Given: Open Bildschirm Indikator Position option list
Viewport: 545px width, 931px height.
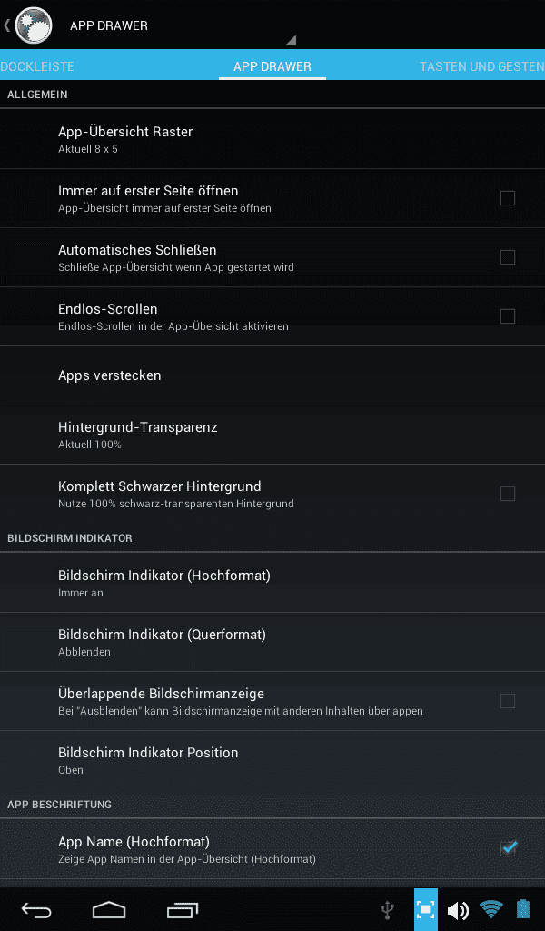Looking at the screenshot, I should [x=272, y=760].
